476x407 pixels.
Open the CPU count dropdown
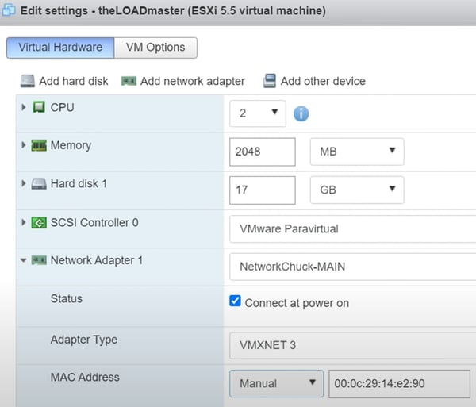257,113
